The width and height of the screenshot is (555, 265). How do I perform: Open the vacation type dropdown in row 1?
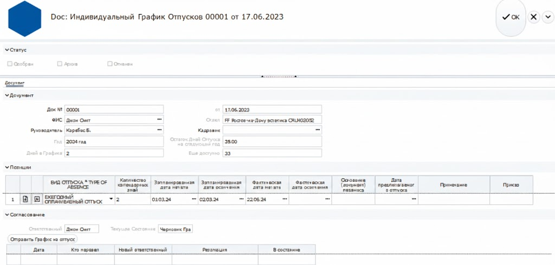tap(111, 199)
